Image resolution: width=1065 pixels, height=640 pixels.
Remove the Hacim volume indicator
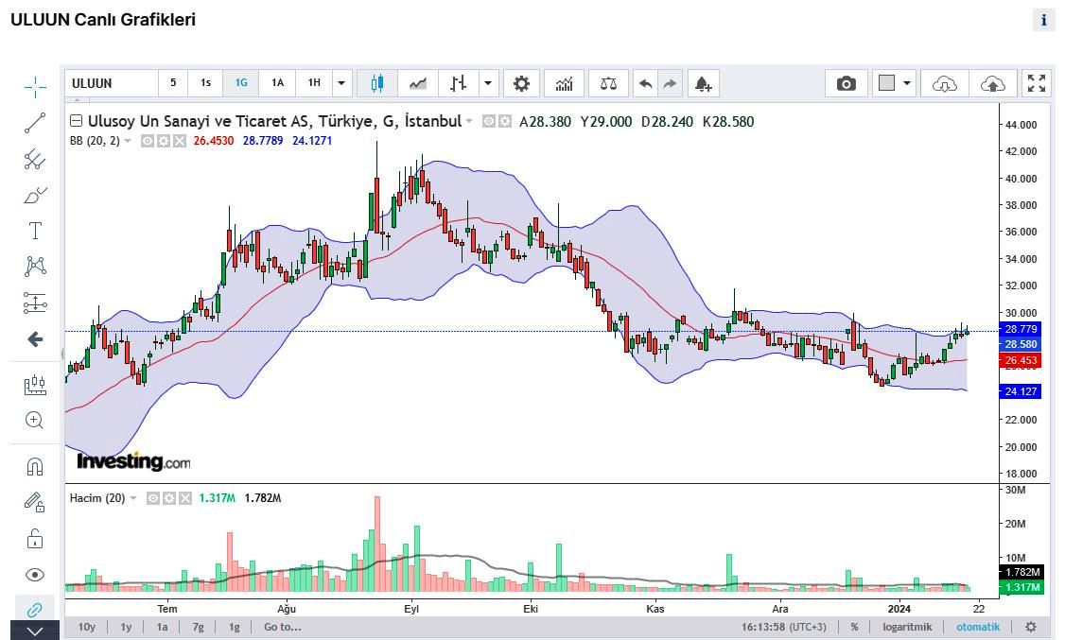tap(184, 498)
